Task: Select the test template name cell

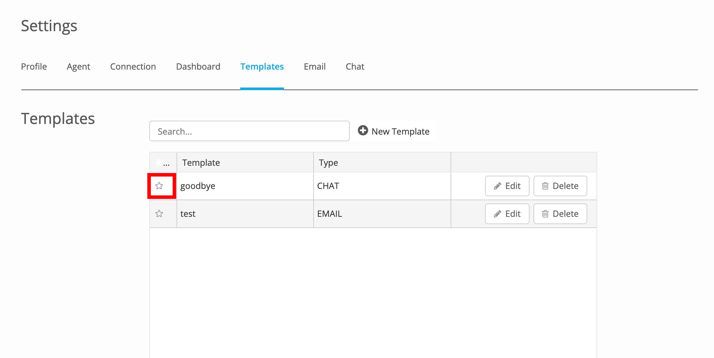Action: pos(245,214)
